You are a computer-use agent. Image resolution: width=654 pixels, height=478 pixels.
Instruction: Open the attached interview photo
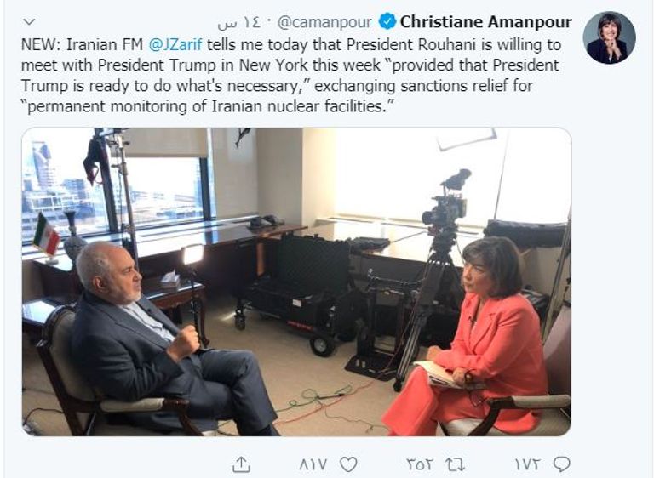[296, 282]
